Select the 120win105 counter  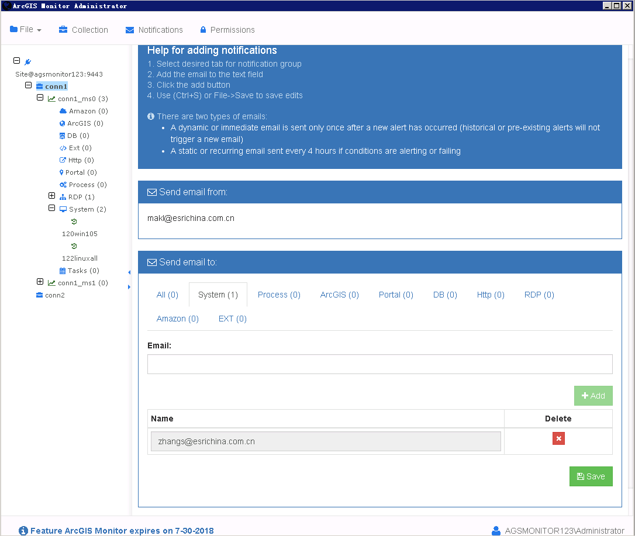pos(80,234)
